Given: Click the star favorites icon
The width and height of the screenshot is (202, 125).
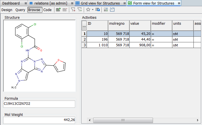Looking at the screenshot, I should (x=88, y=10).
